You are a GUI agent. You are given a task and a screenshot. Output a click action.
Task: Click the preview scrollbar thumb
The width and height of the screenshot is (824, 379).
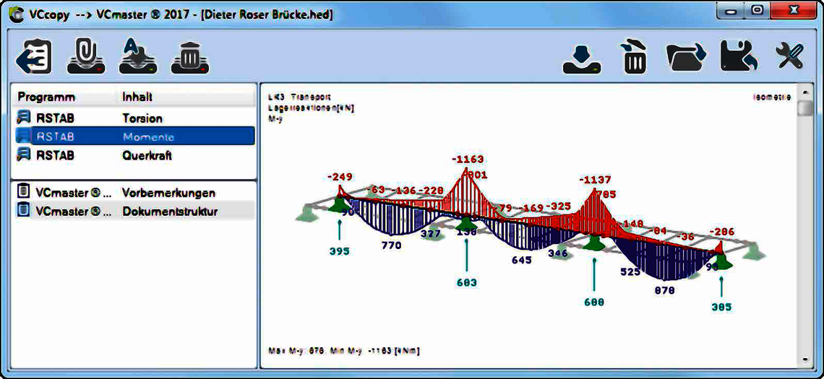coord(804,108)
